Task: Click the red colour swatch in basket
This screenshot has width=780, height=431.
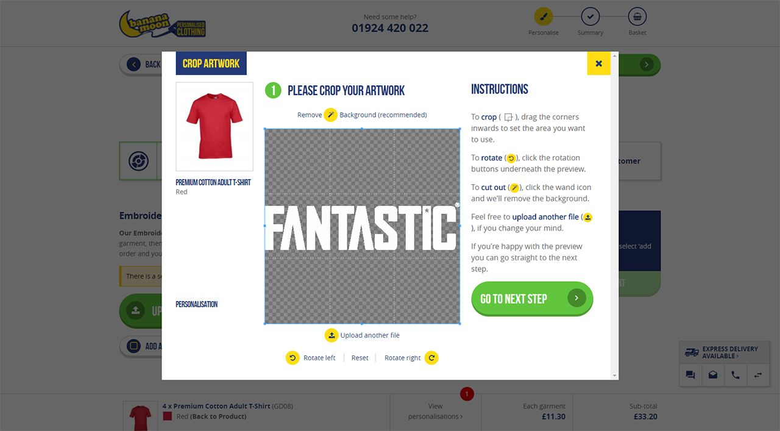Action: click(x=168, y=416)
